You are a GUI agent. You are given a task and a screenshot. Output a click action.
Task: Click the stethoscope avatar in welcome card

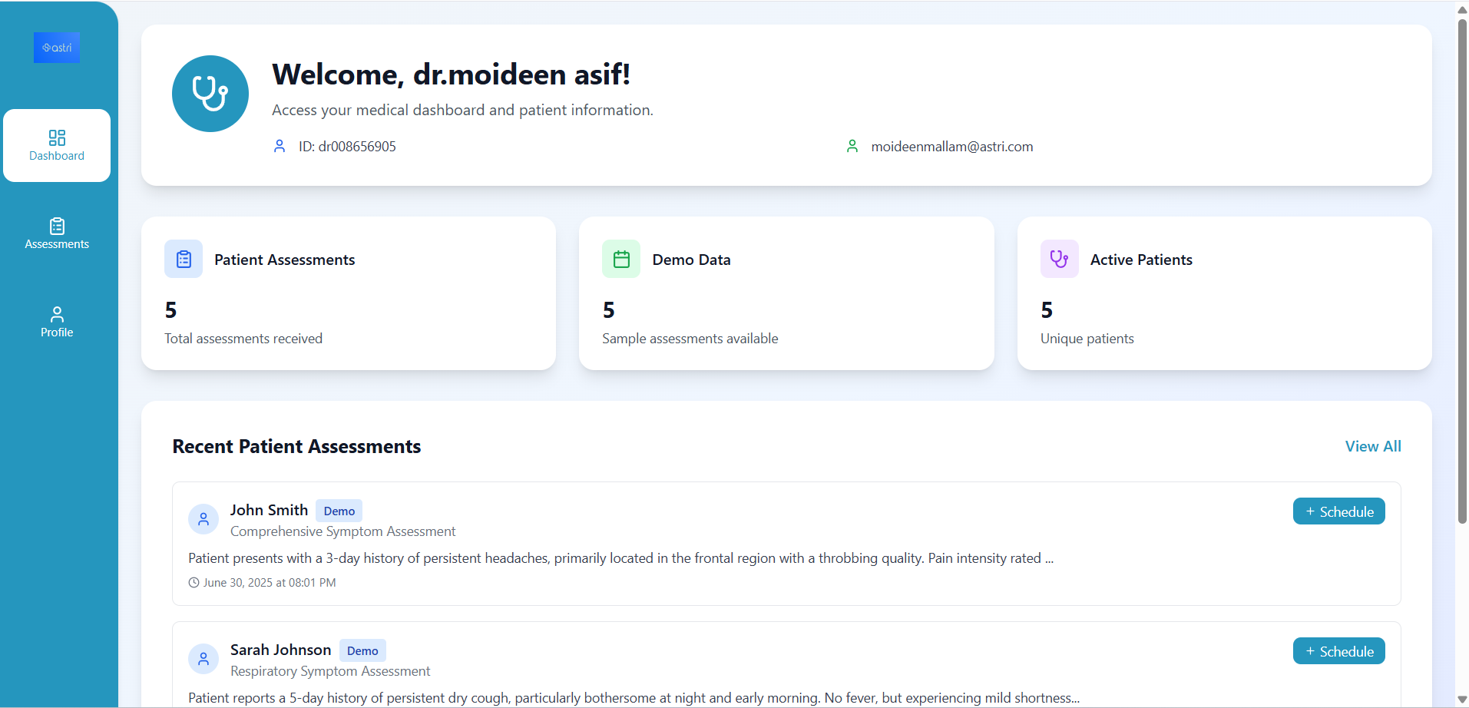[x=210, y=94]
